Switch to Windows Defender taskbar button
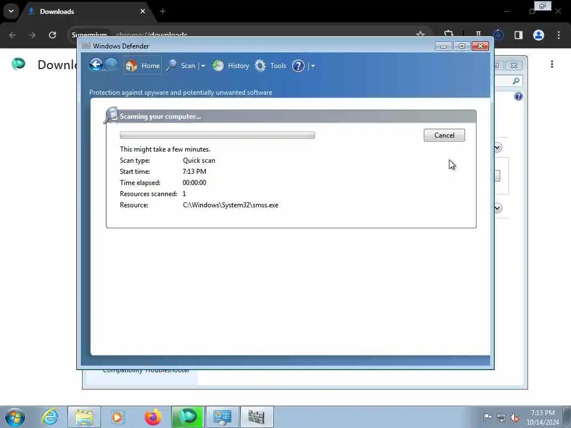 (x=257, y=417)
